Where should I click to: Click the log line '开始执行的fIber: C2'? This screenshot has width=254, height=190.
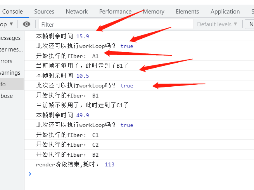click(67, 145)
